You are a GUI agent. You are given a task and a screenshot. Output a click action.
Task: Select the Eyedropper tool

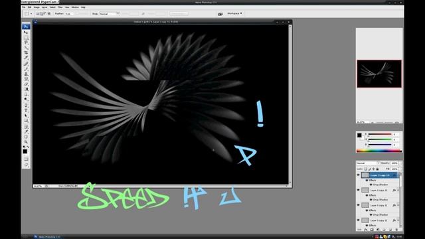click(26, 131)
